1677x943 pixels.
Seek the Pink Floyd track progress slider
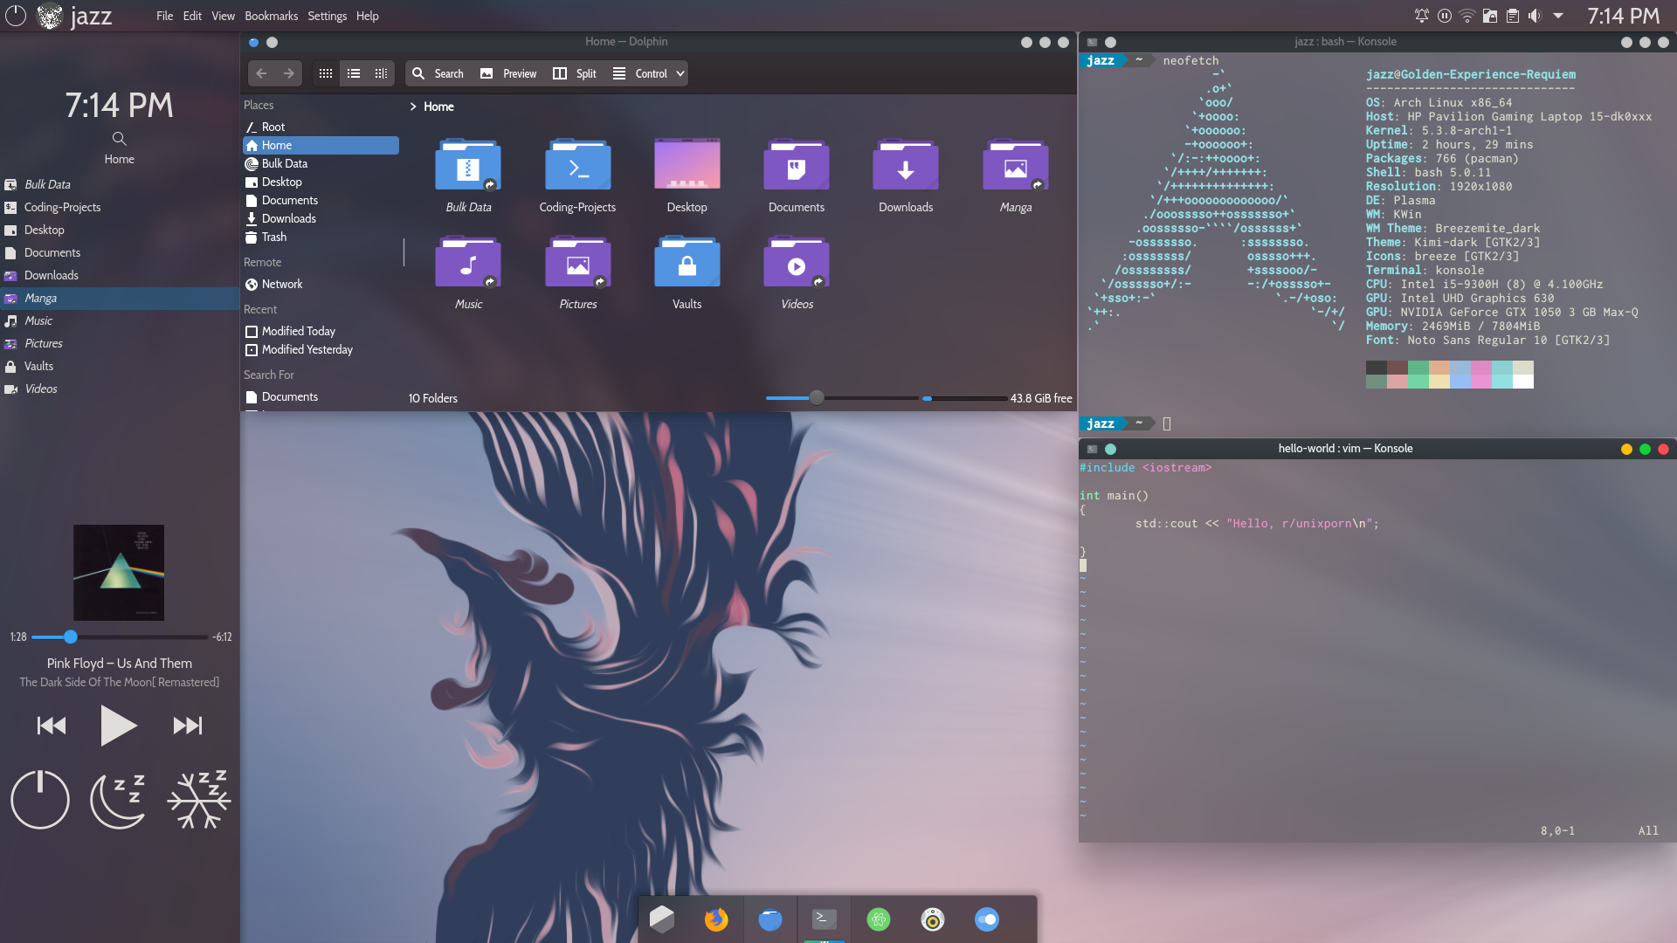pyautogui.click(x=120, y=637)
